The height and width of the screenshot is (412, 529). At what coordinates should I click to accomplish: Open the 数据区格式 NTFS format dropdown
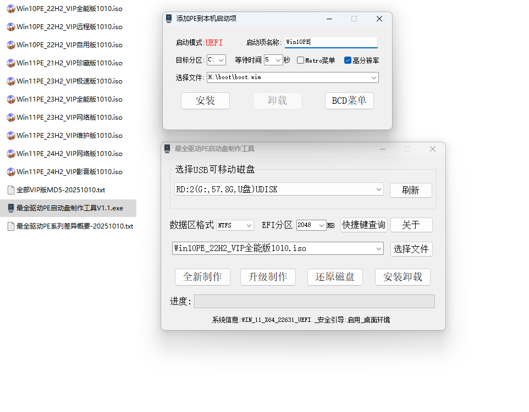tap(235, 225)
